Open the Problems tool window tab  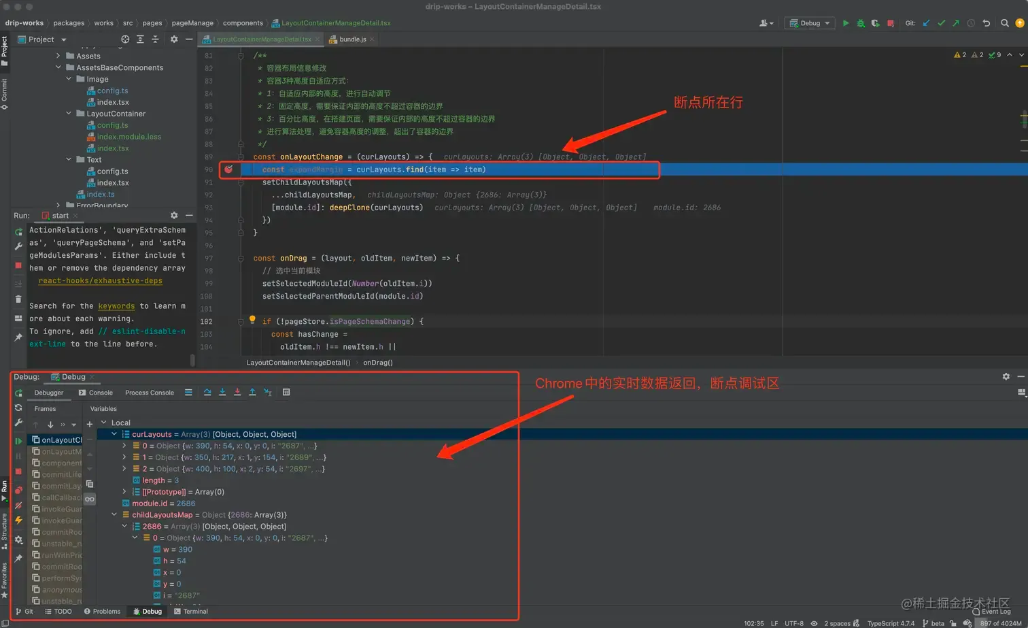tap(102, 612)
